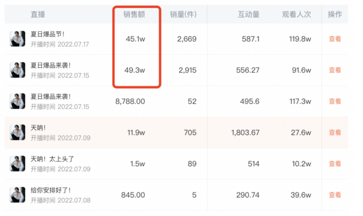The image size is (363, 216).
Task: Click the 销量(件) column header
Action: [183, 14]
